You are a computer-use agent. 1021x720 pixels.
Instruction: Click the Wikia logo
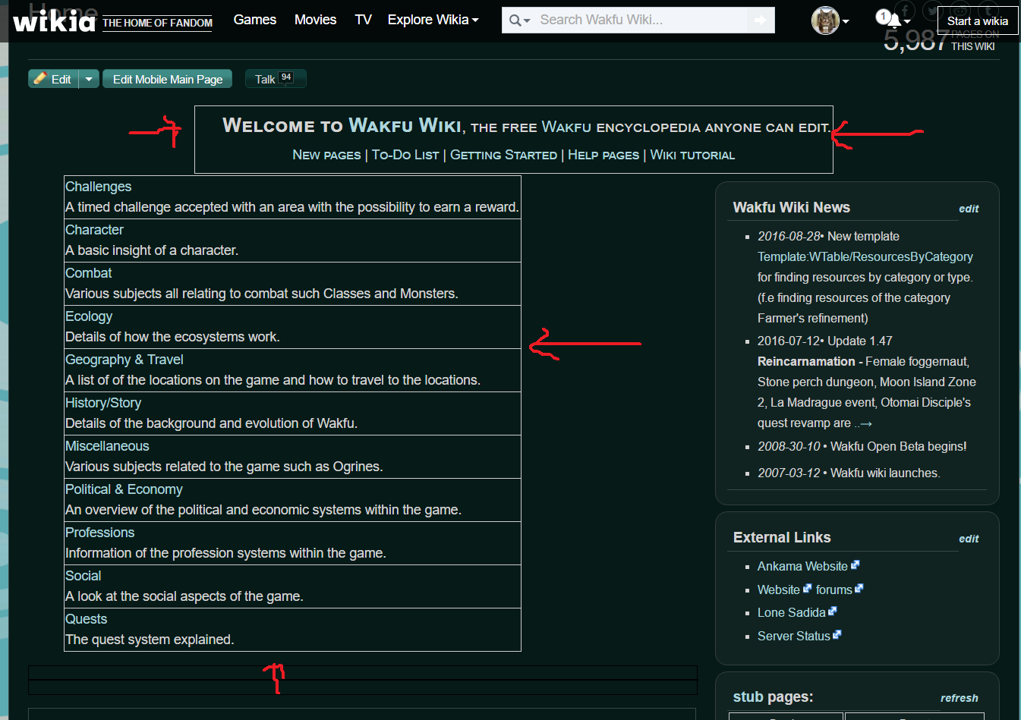54,21
